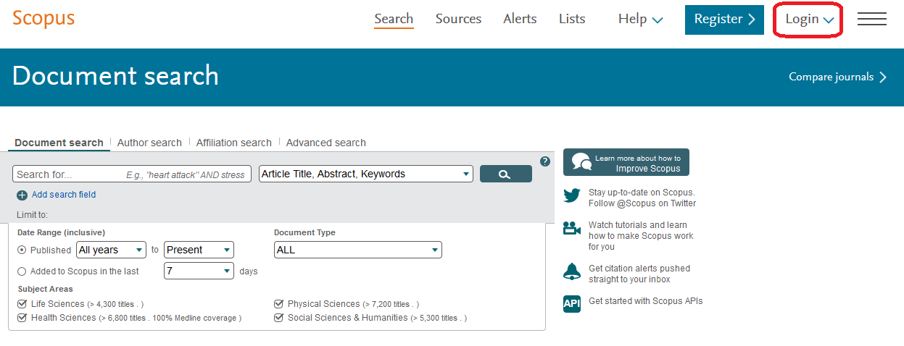Viewport: 904px width, 346px height.
Task: Click the Register button
Action: pyautogui.click(x=724, y=20)
